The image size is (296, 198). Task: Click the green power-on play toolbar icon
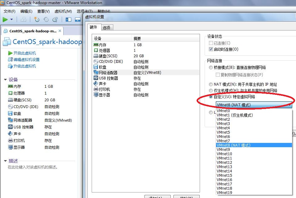[5, 19]
